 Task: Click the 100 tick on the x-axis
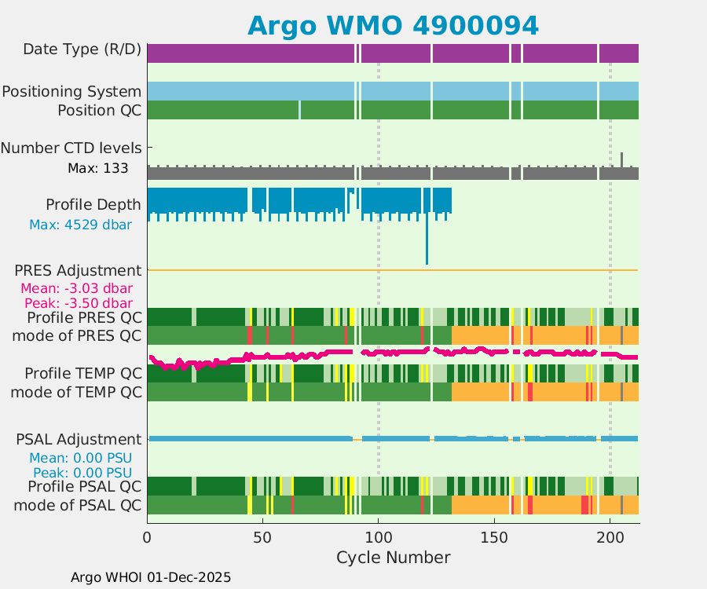(x=378, y=540)
